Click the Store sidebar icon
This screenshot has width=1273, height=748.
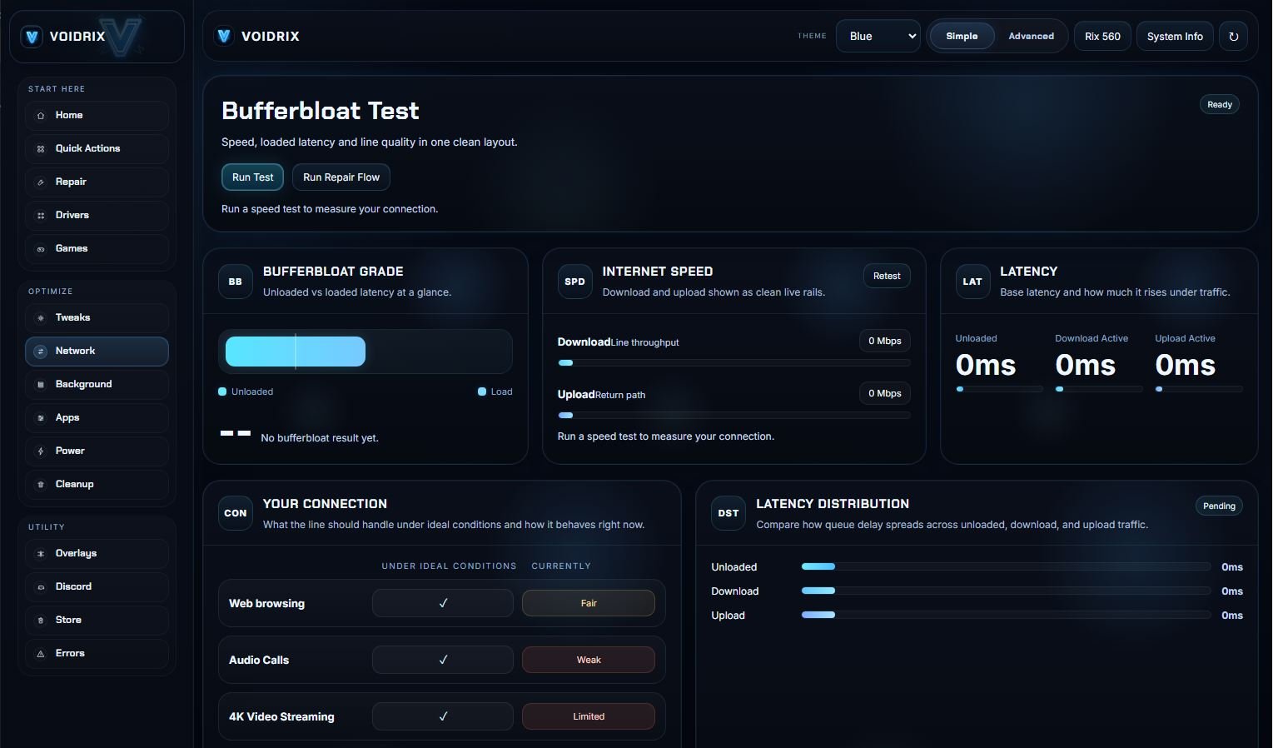click(41, 621)
